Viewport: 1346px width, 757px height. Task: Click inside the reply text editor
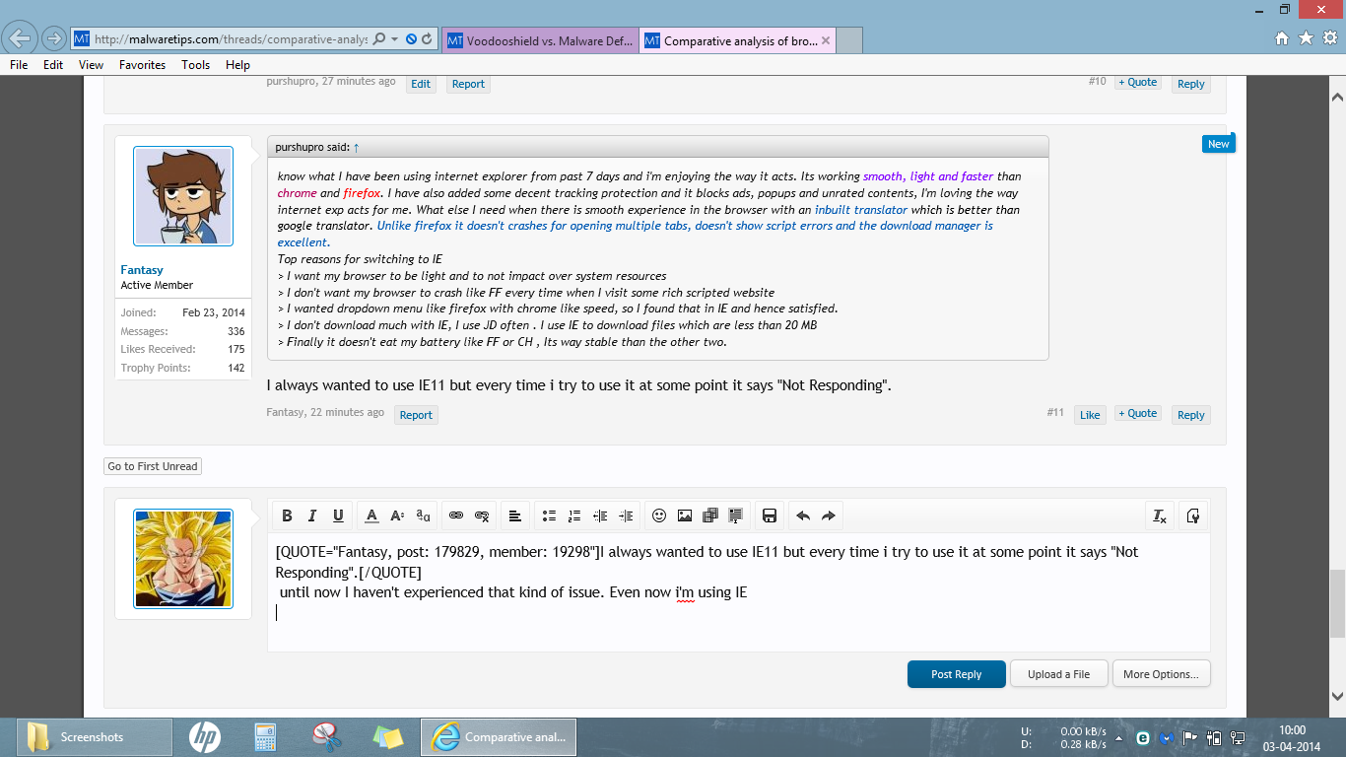(x=739, y=591)
